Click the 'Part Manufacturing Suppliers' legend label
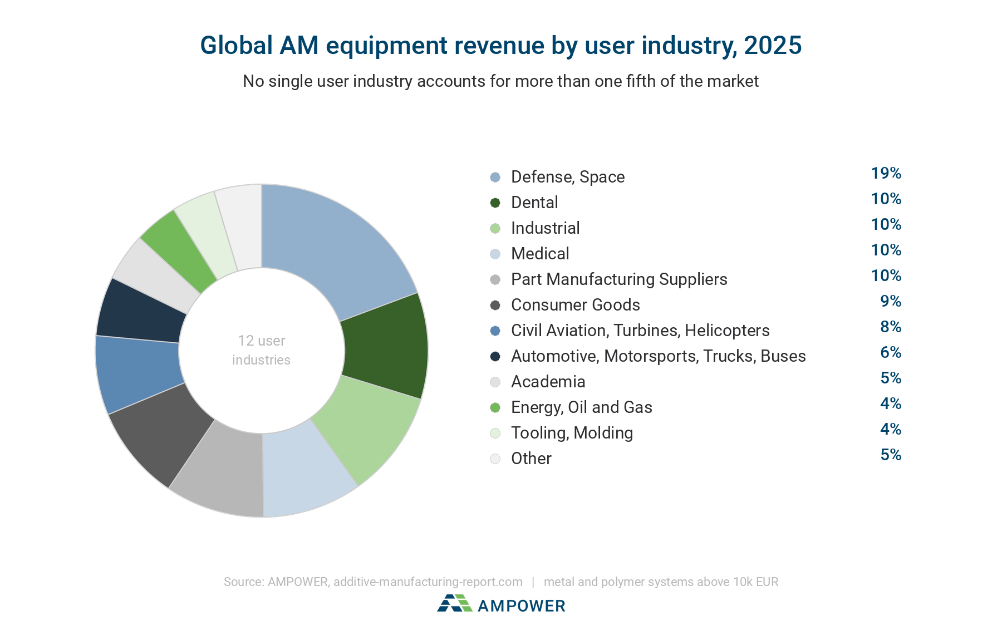Viewport: 1002px width, 640px height. tap(619, 279)
